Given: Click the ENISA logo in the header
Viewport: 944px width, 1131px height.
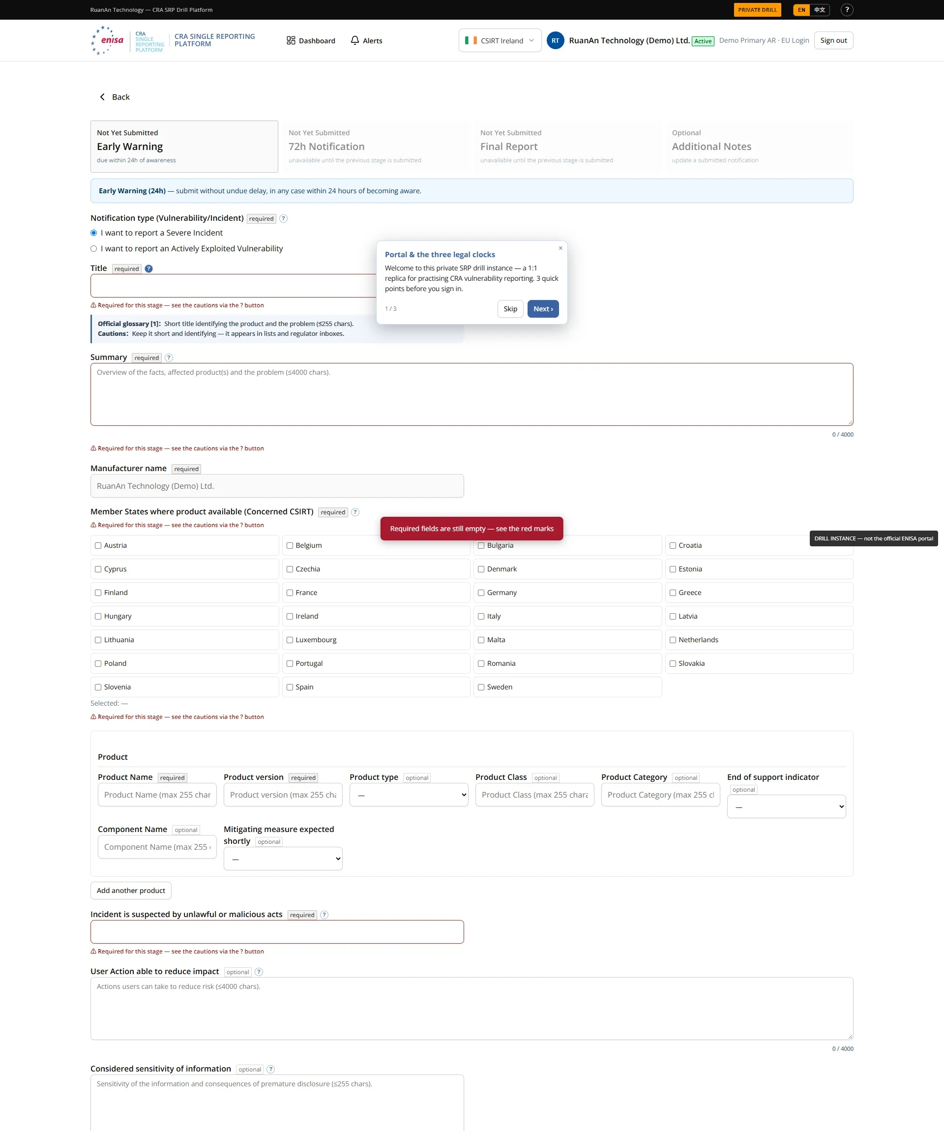Looking at the screenshot, I should (x=107, y=40).
